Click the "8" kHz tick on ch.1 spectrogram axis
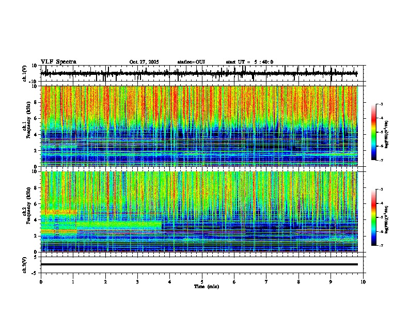 click(x=36, y=102)
